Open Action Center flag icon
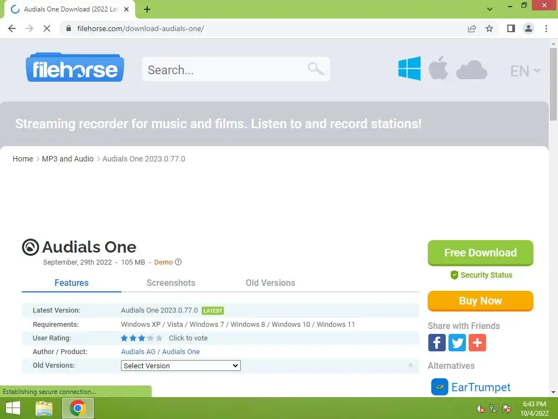Viewport: 558px width, 419px height. click(x=507, y=409)
